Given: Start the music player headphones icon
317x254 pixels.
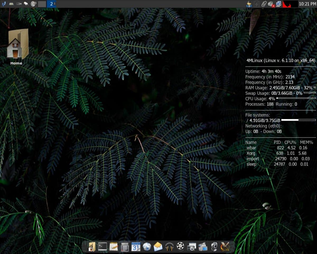Looking at the screenshot, I should coord(170,247).
